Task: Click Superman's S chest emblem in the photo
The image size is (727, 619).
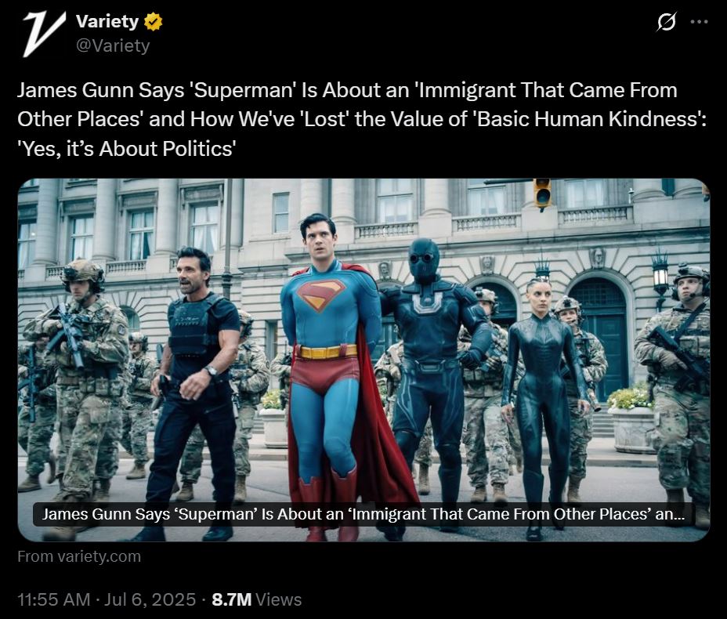Action: (x=321, y=295)
